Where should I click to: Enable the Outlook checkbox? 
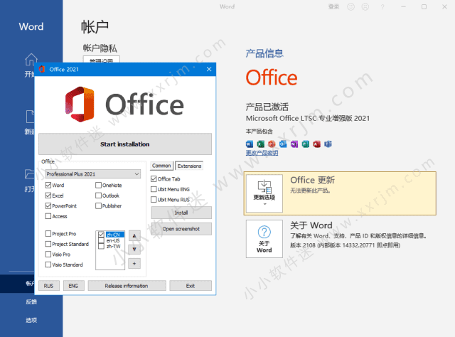(98, 196)
